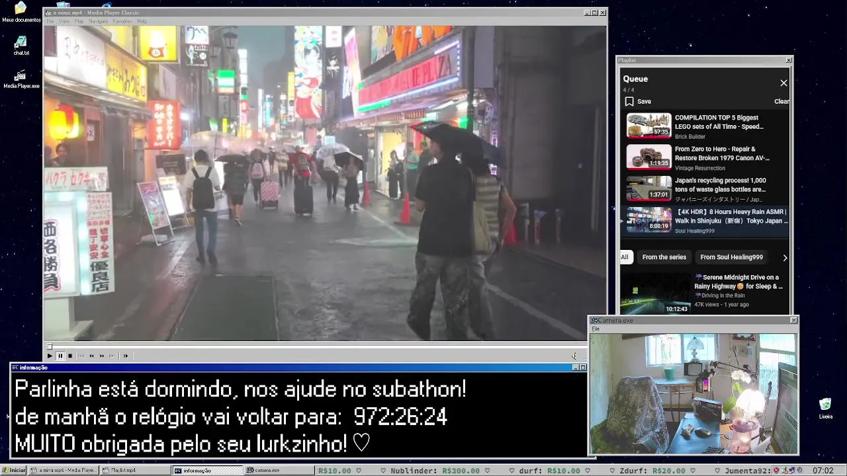Open the Play menu in Media Player Classic

(x=79, y=21)
